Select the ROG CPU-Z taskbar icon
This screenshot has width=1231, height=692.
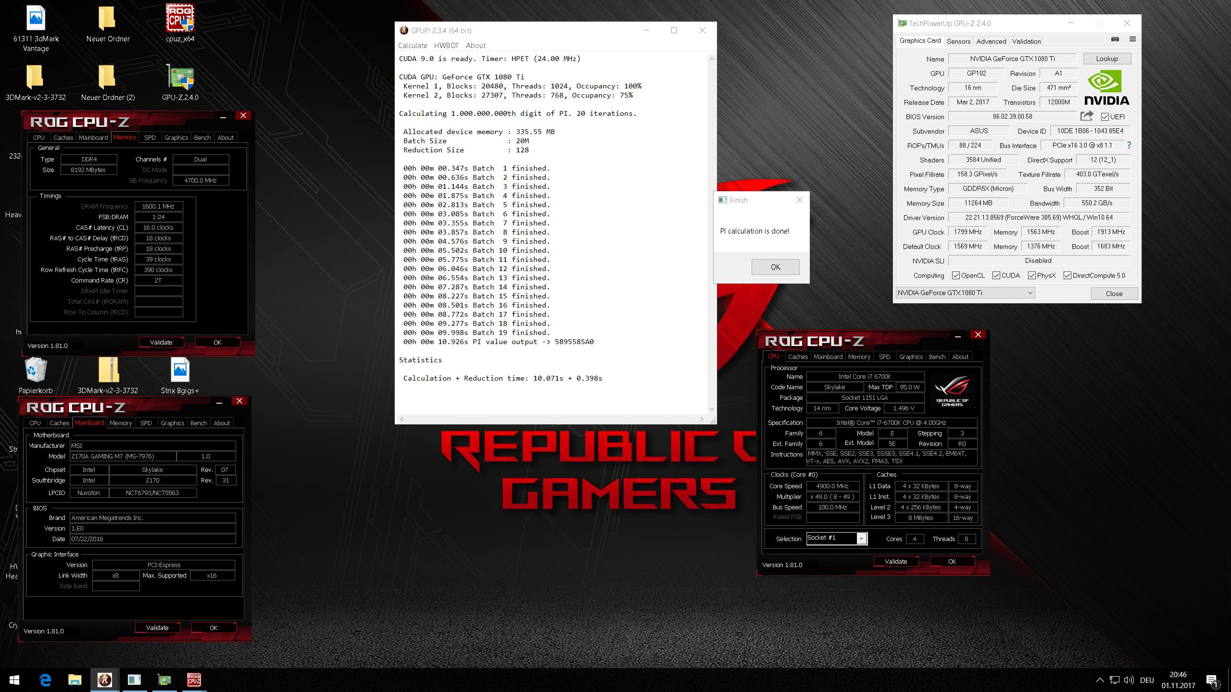(194, 680)
